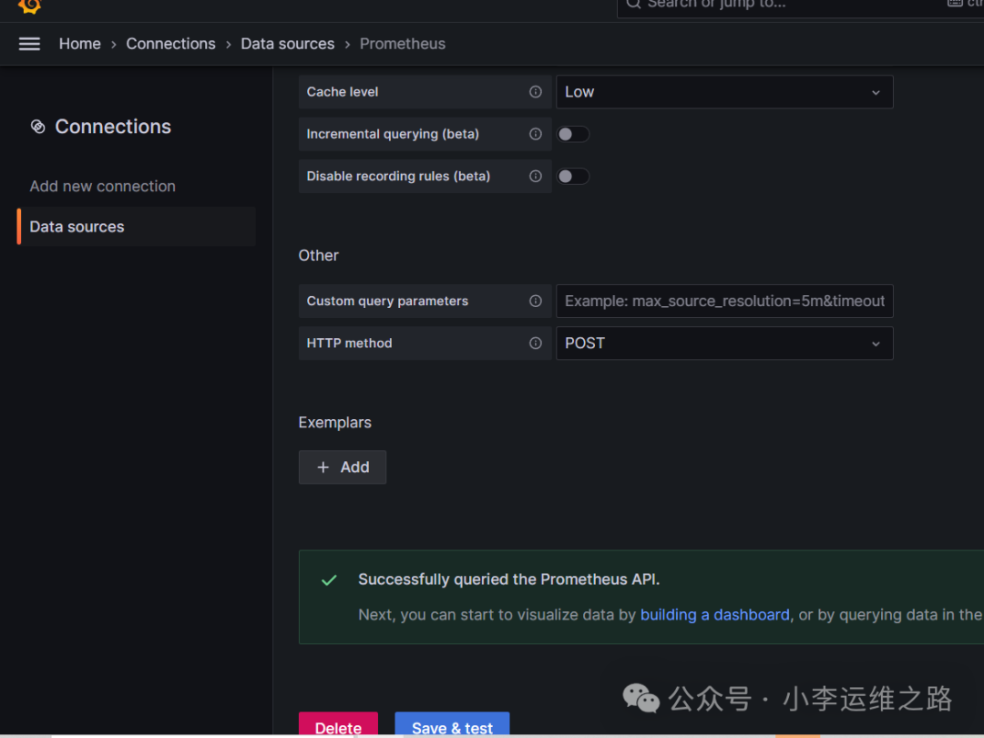
Task: Go to Data sources in the breadcrumb
Action: point(287,44)
